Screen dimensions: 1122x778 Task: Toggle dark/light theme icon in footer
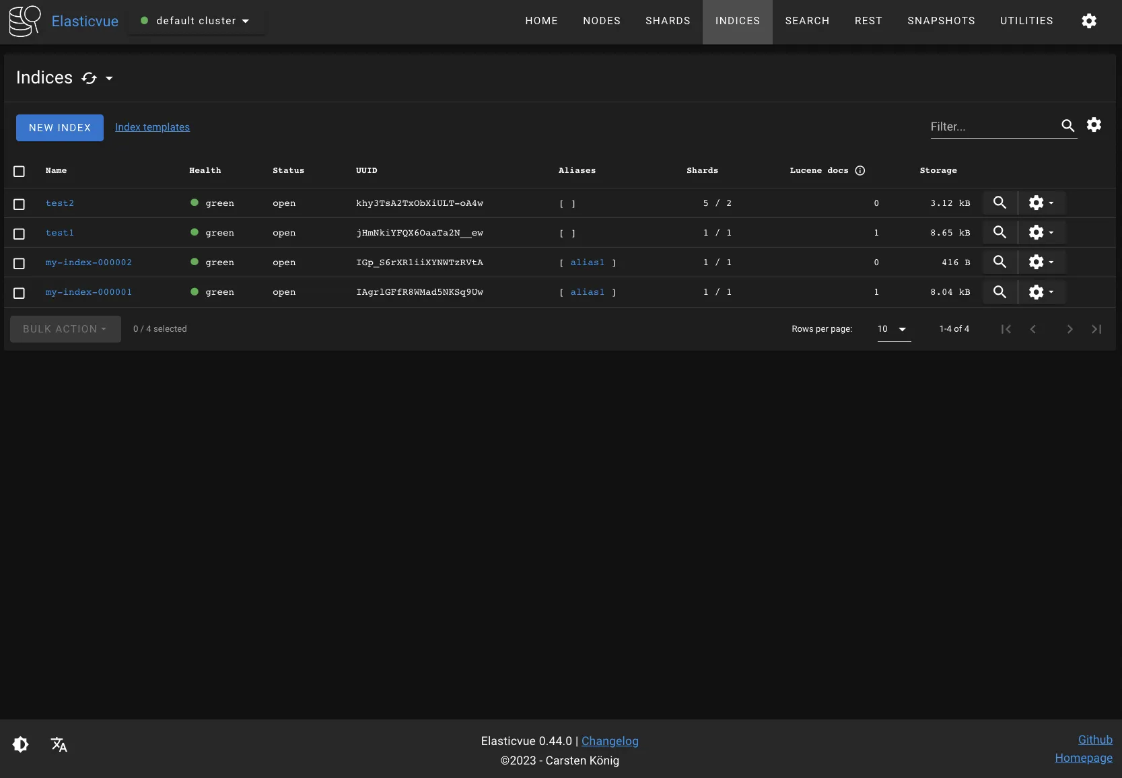point(21,744)
